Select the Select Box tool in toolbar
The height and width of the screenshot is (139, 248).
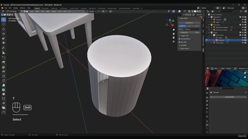3,20
